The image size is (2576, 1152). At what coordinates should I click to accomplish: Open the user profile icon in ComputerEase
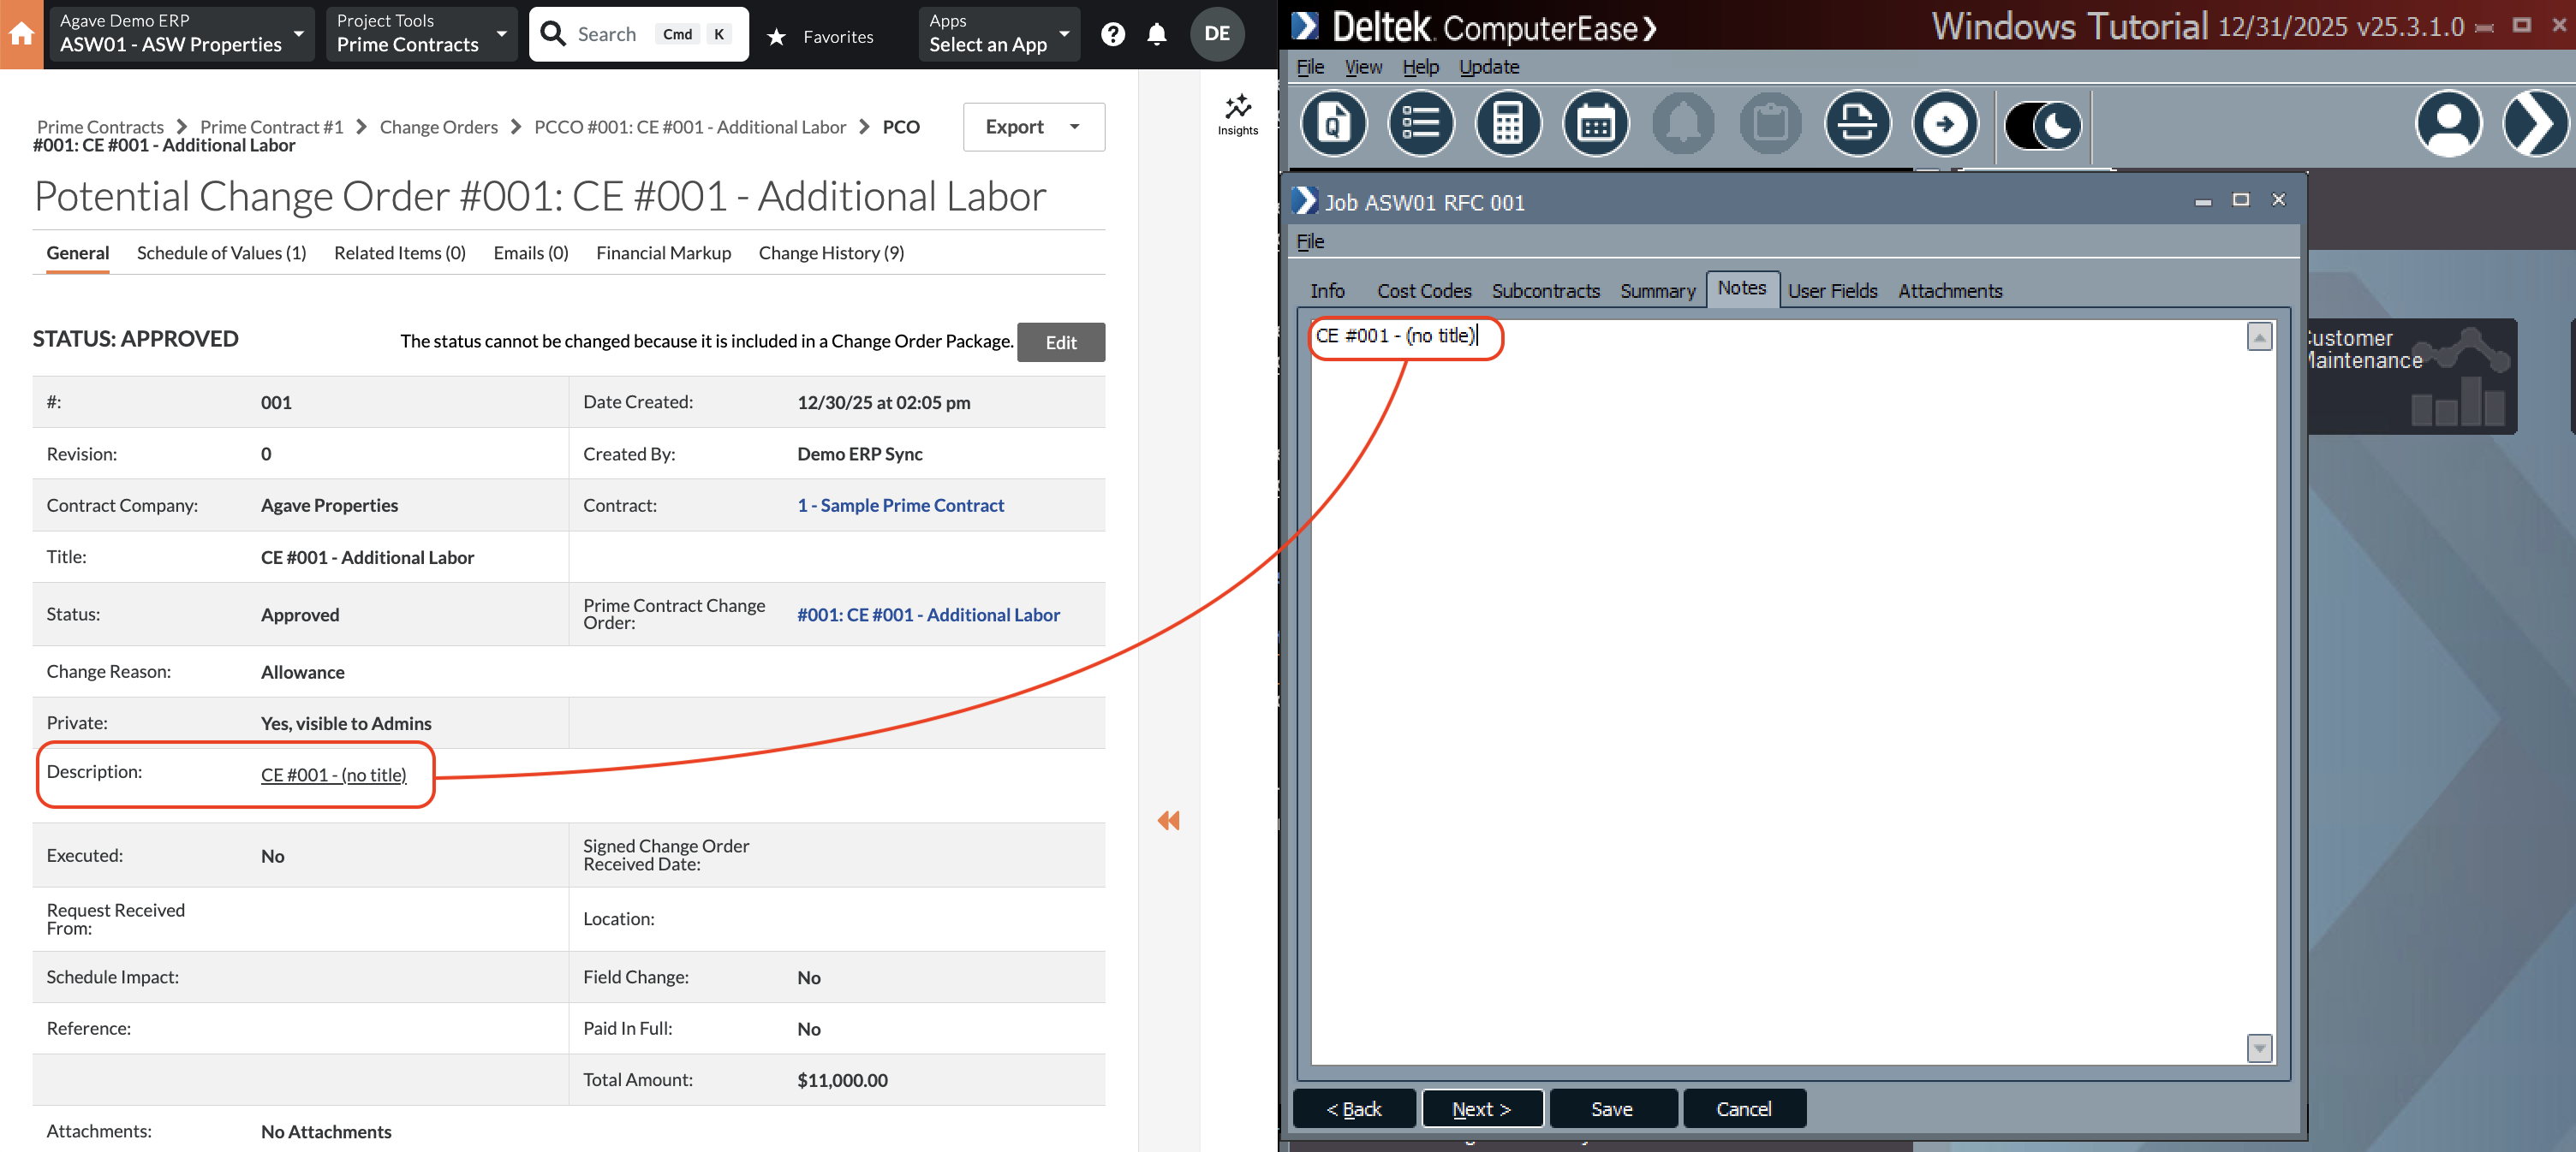pyautogui.click(x=2449, y=123)
